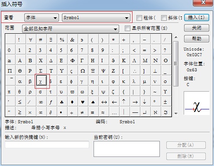The image size is (214, 166).
Task: Select the left-right arrow ↔ symbol
Action: 104,102
